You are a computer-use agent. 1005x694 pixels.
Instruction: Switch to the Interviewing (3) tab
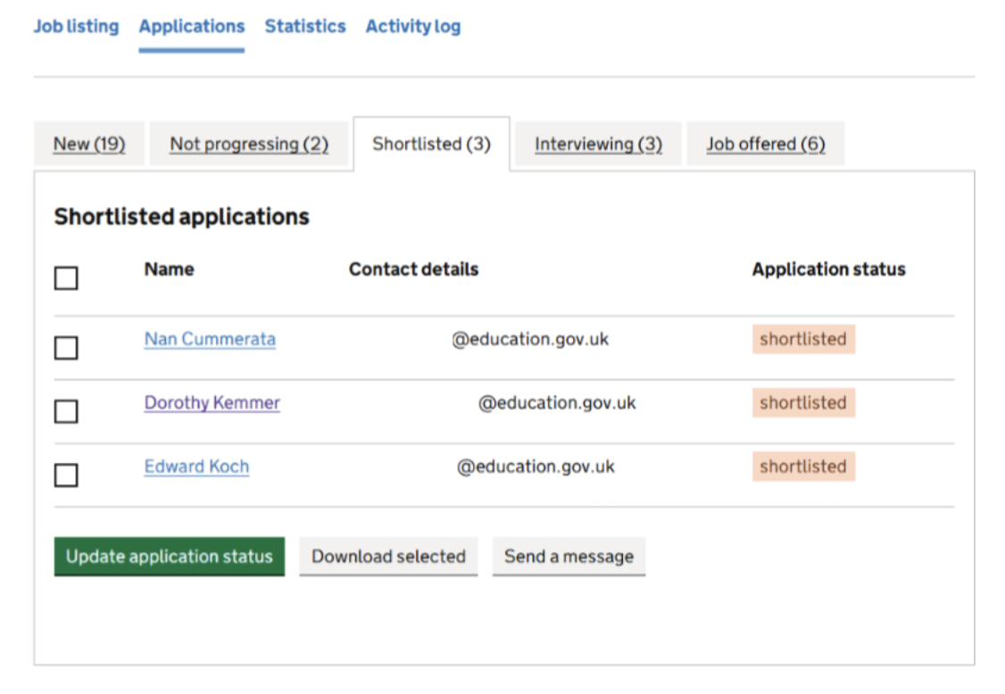click(598, 144)
